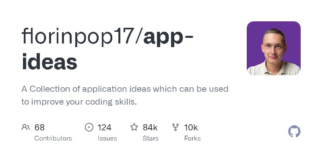The height and width of the screenshot is (161, 322).
Task: Click 'improve your coding skills' text line
Action: [x=84, y=102]
